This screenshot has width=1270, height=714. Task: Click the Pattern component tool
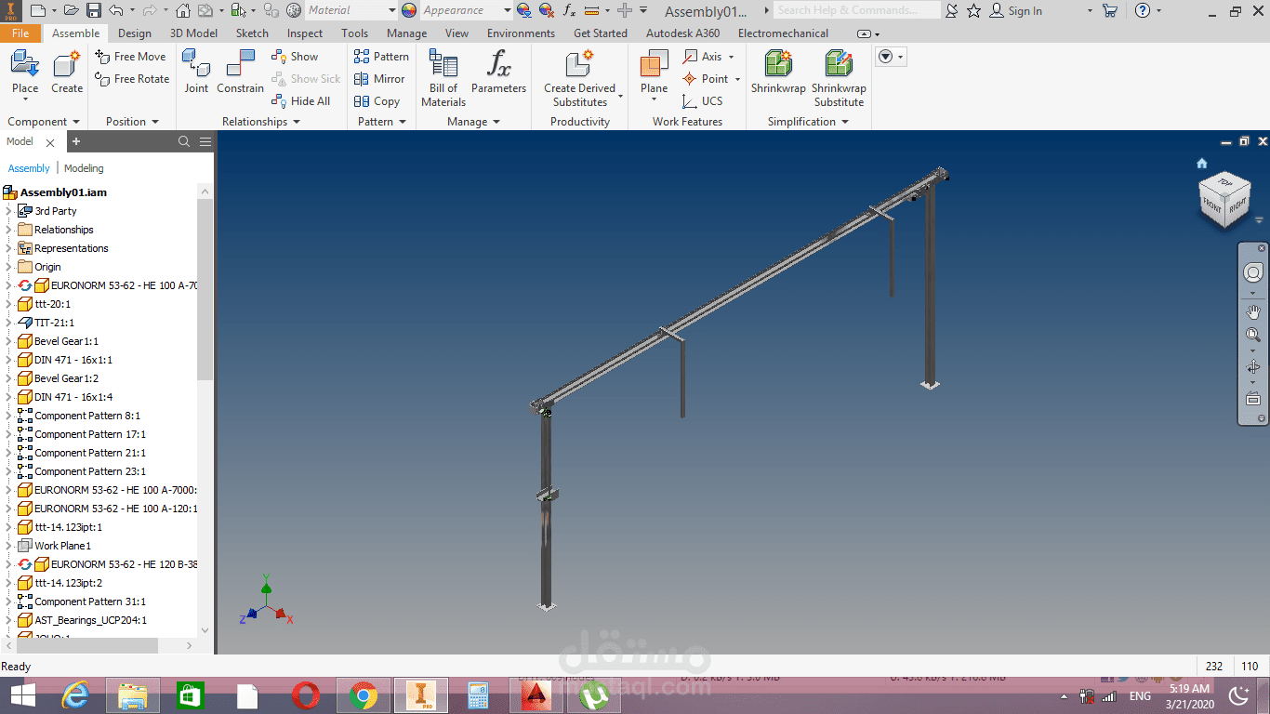(381, 57)
